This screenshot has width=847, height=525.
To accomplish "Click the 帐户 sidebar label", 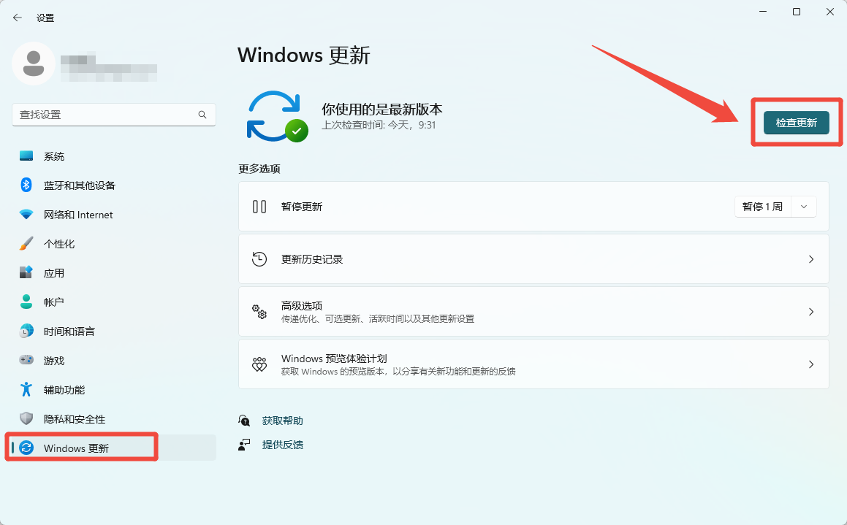I will point(54,302).
